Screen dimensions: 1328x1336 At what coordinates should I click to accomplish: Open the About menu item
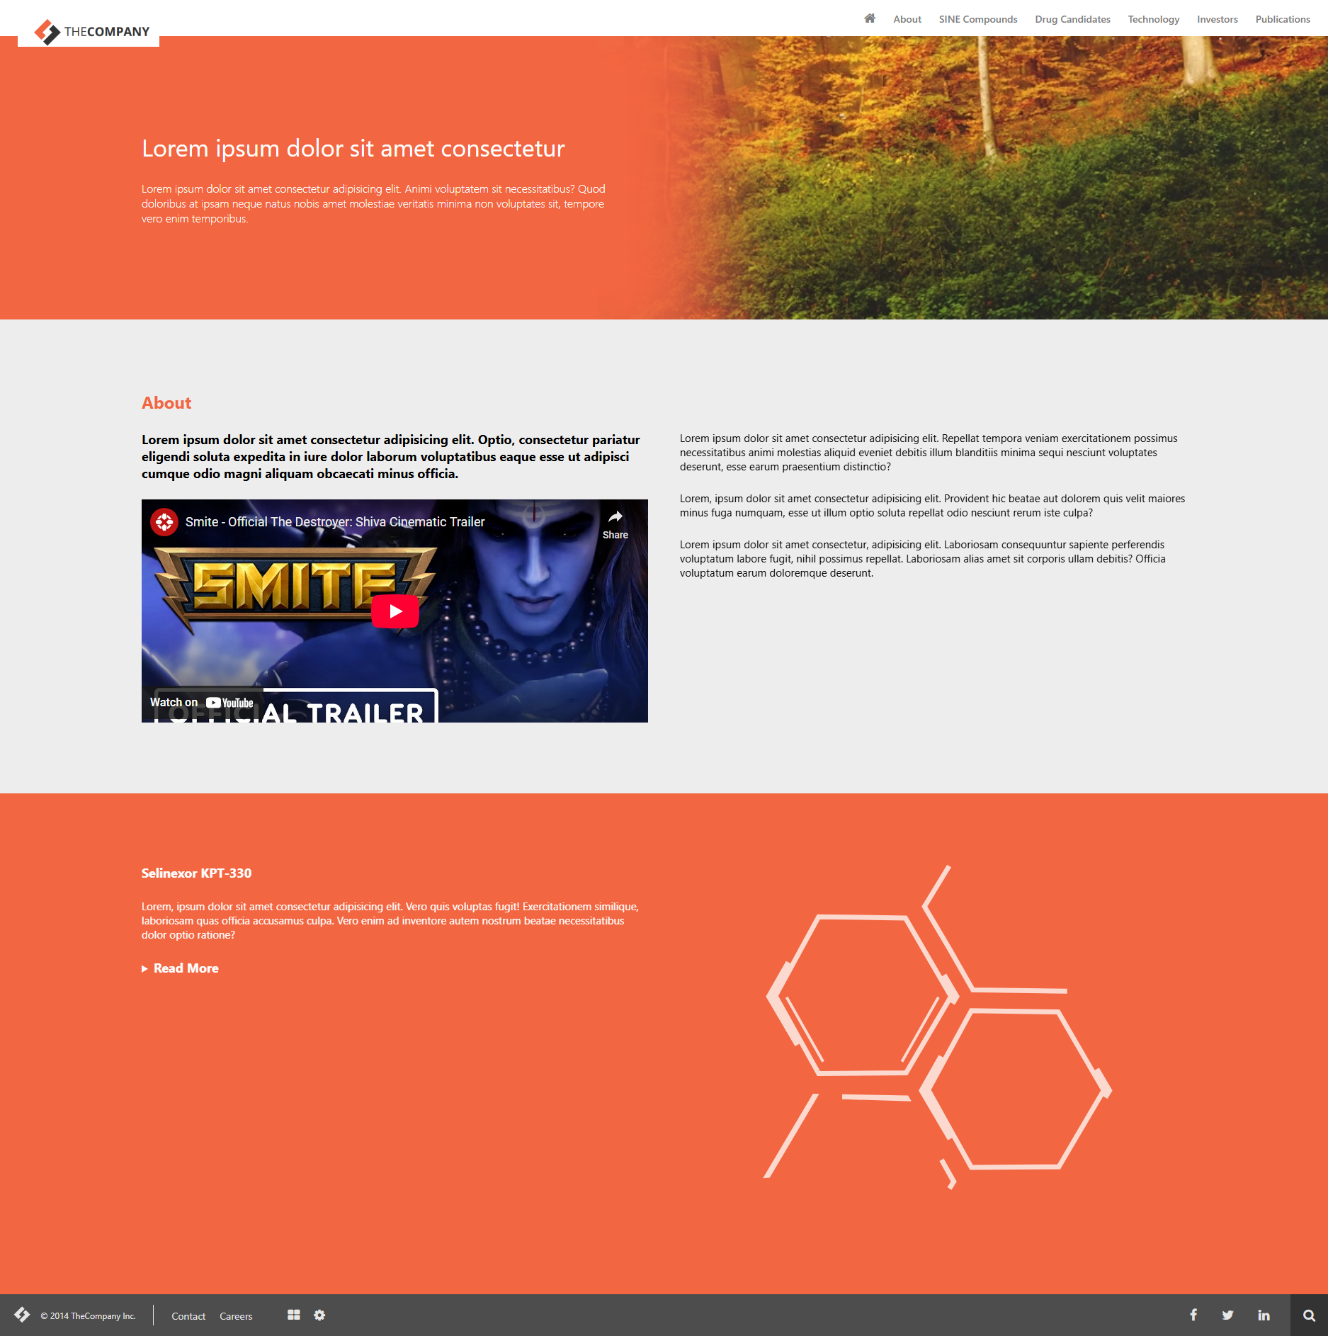click(907, 19)
